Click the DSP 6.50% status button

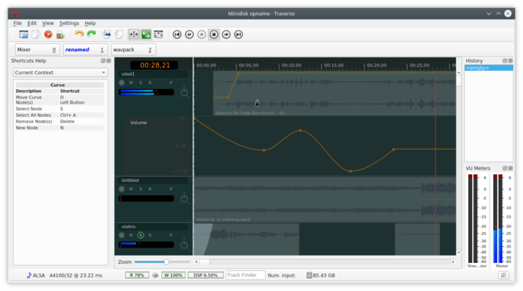coord(205,275)
